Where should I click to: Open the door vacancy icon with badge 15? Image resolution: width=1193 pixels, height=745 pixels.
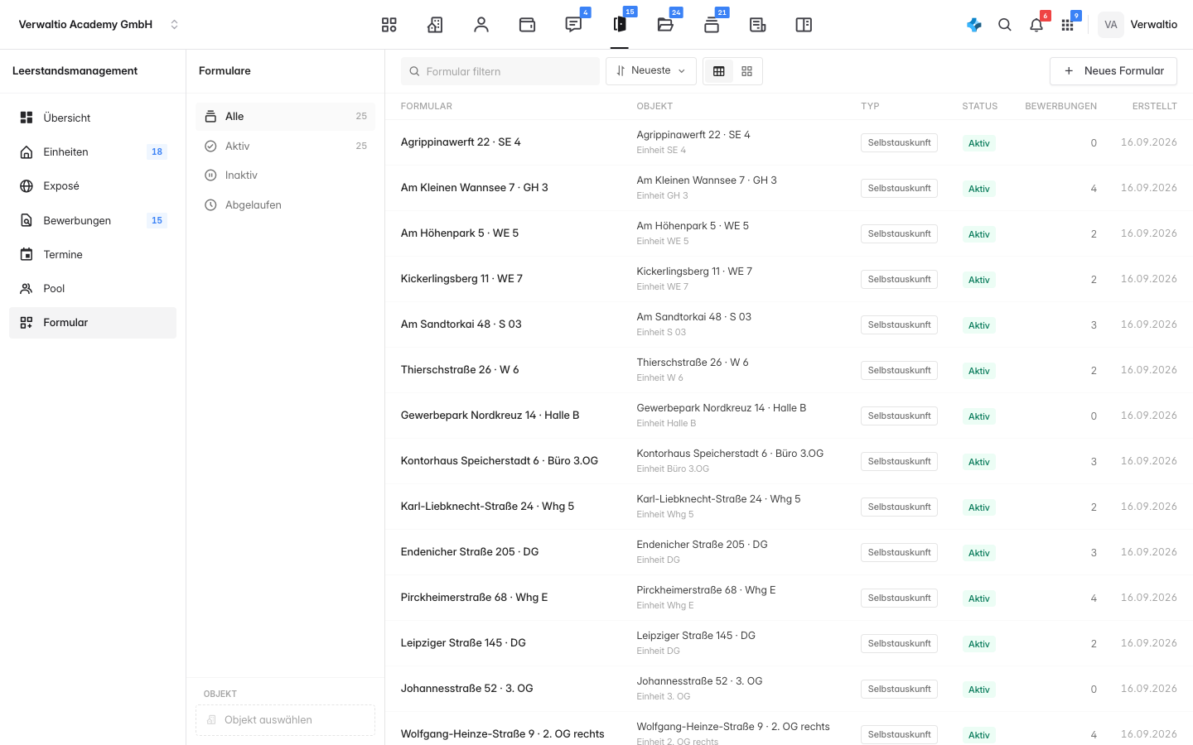[x=620, y=25]
